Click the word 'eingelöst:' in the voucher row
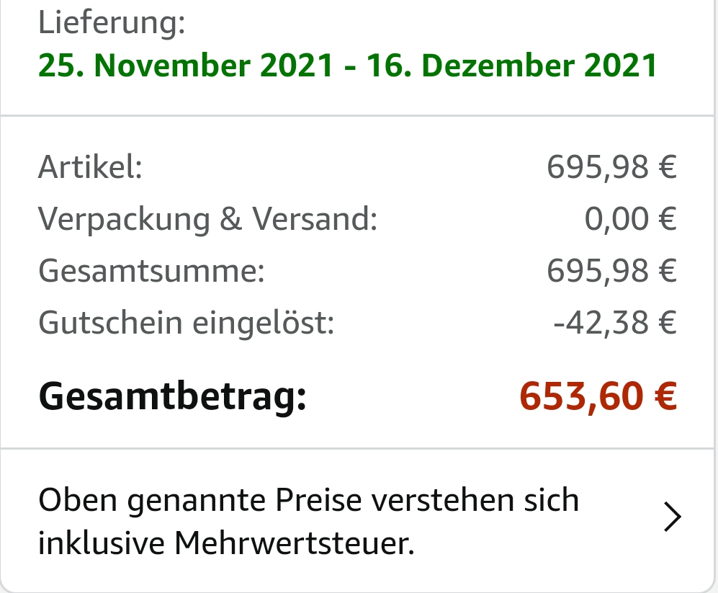The image size is (718, 593). coord(263,323)
